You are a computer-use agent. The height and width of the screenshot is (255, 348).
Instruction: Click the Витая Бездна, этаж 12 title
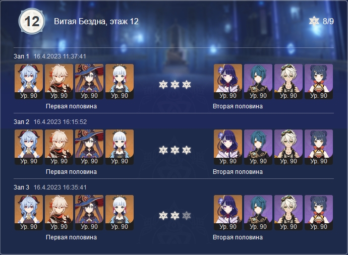point(96,21)
